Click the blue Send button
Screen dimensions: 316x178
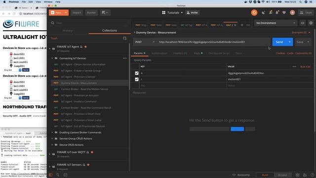tap(279, 42)
